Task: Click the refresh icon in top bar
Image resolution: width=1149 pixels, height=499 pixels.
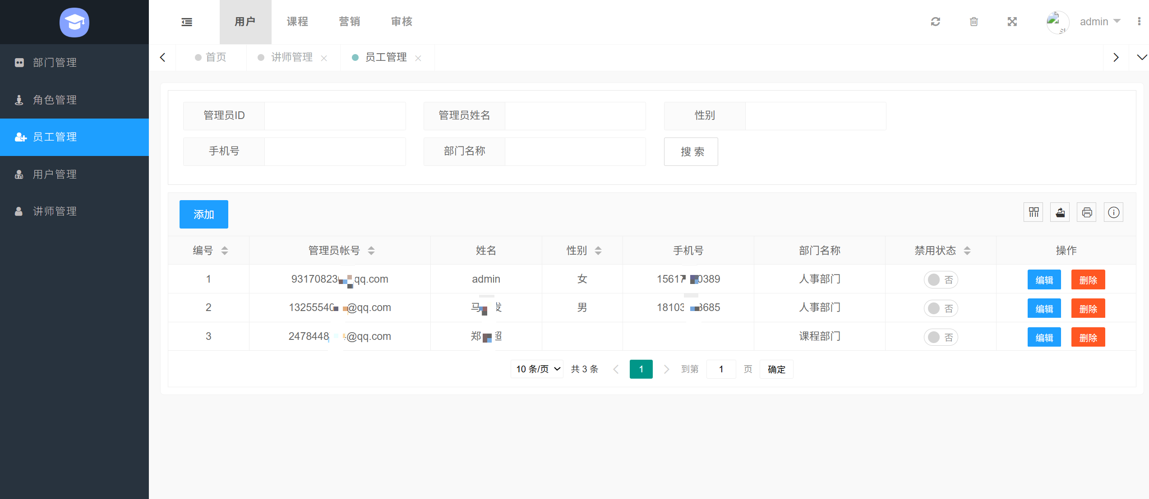Action: coord(935,22)
